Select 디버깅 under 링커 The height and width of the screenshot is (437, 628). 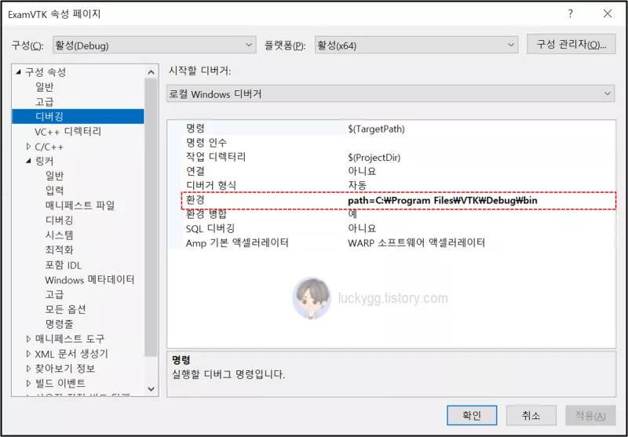coord(60,220)
